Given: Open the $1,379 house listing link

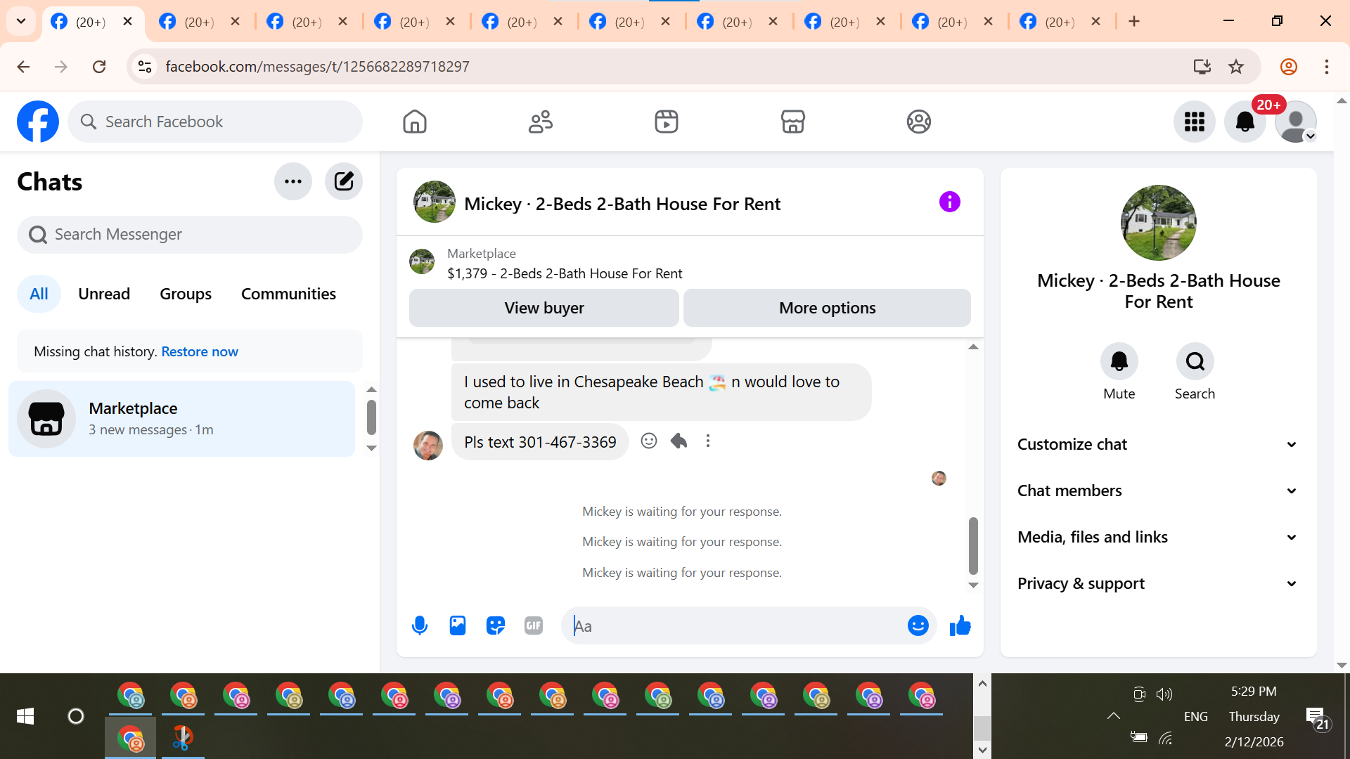Looking at the screenshot, I should (565, 273).
